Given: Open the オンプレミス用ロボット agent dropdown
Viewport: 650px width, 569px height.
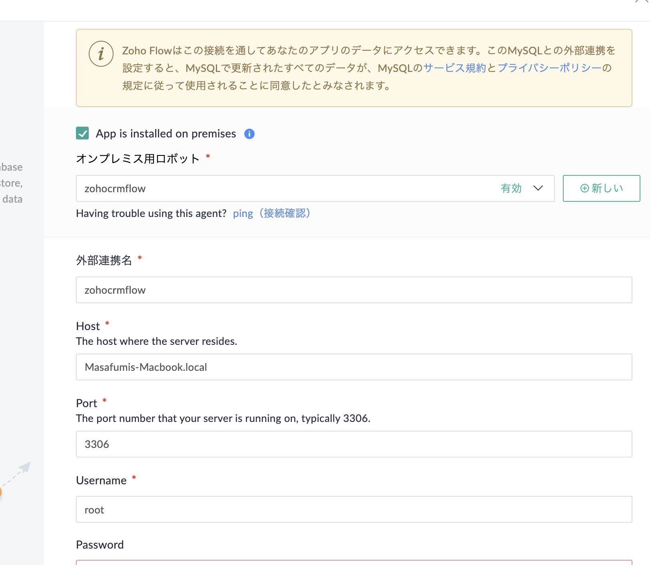Looking at the screenshot, I should pos(315,188).
